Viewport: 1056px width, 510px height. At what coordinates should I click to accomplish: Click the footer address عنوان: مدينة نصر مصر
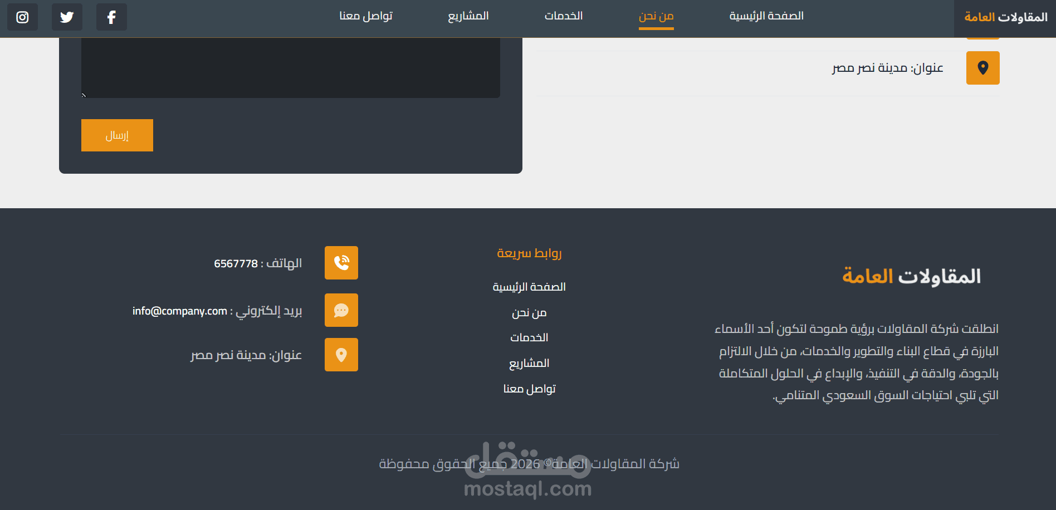246,355
